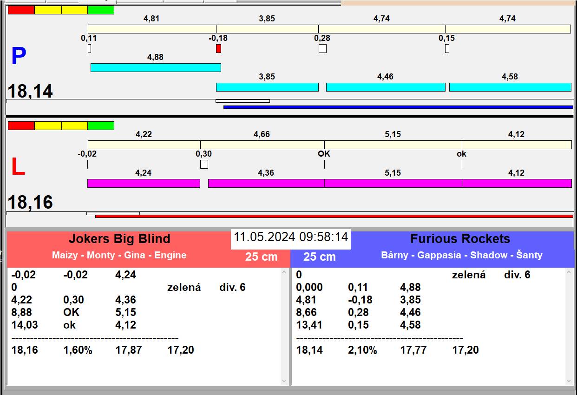The image size is (577, 395).
Task: Click the magenta 5,15 run bar
Action: [393, 183]
